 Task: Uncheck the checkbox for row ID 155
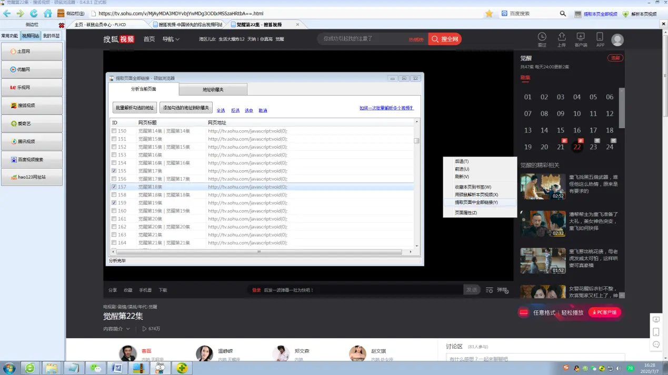(x=114, y=171)
